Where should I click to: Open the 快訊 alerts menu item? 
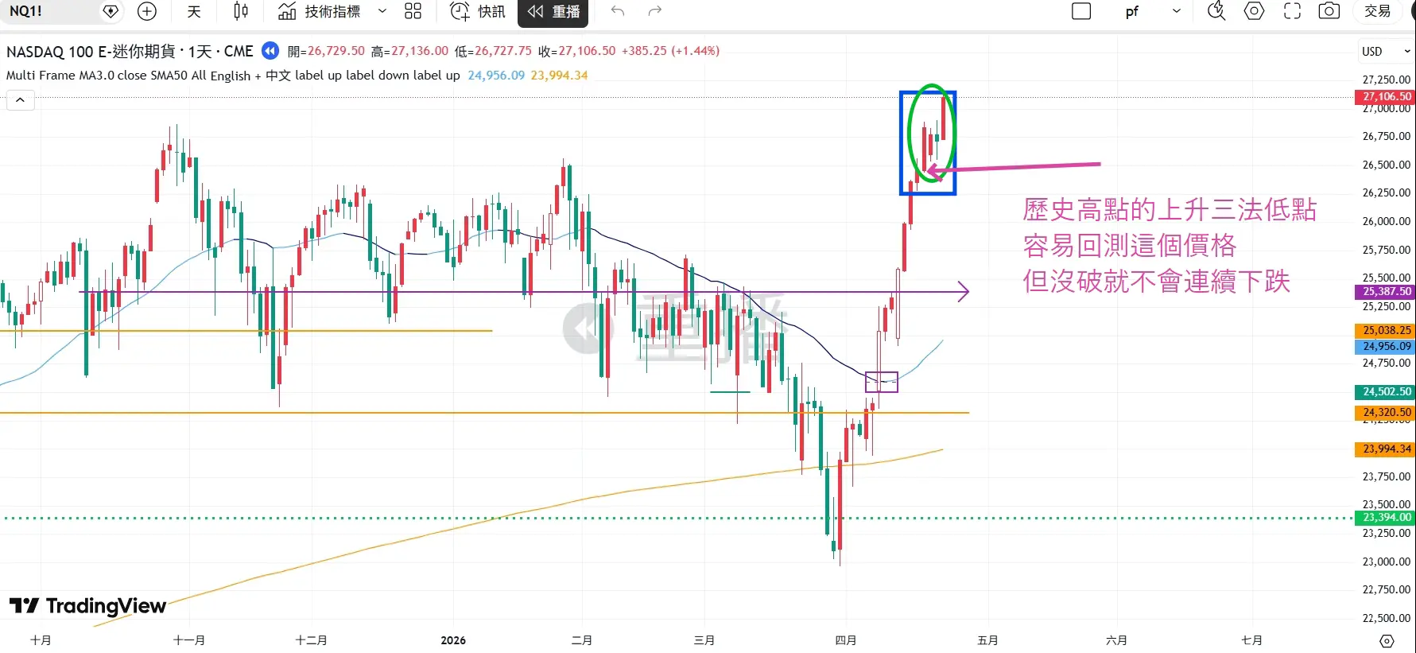[x=478, y=11]
